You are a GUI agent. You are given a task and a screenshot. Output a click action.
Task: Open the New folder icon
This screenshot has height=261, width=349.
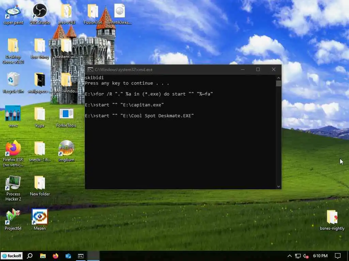40,186
